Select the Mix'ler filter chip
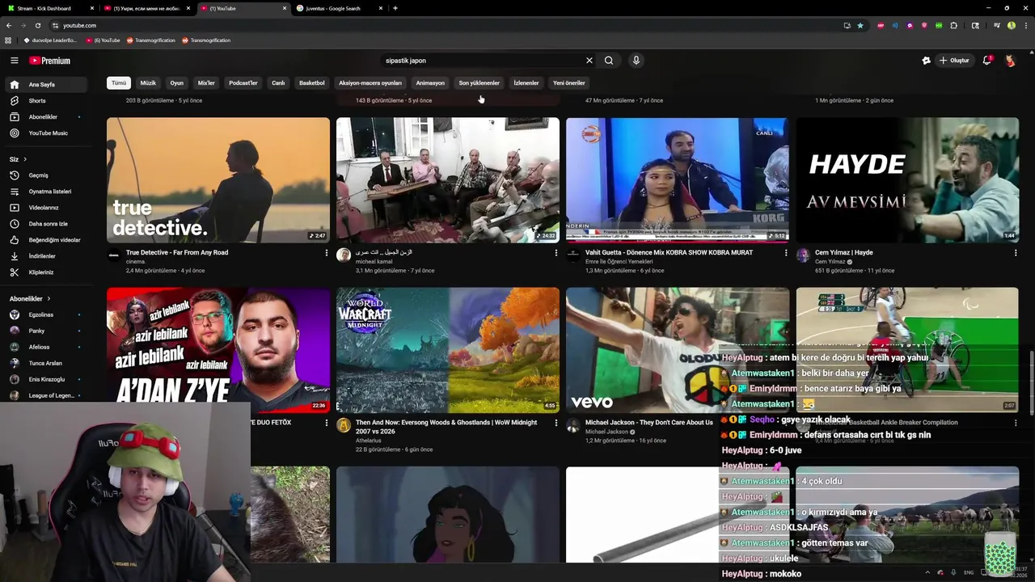 206,83
